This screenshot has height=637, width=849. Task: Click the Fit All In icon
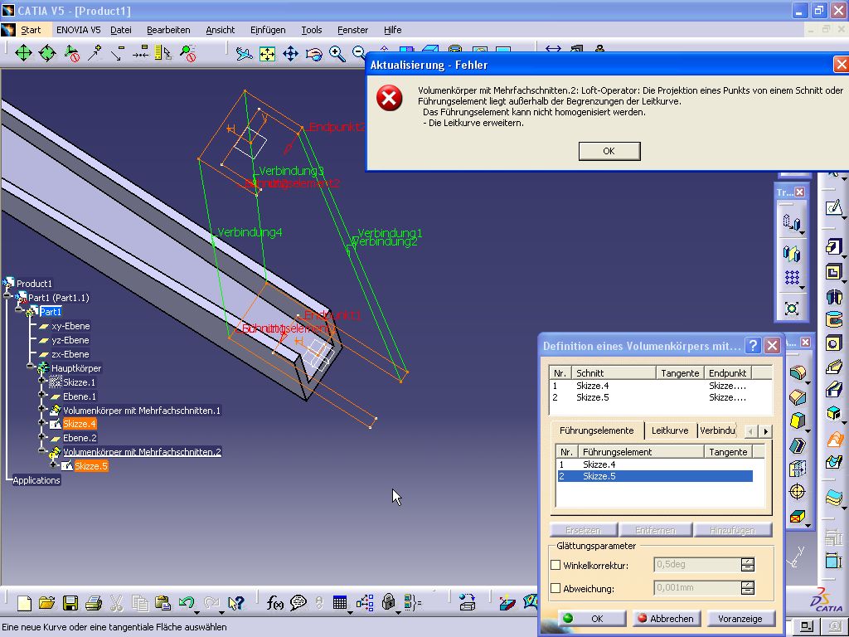tap(268, 54)
